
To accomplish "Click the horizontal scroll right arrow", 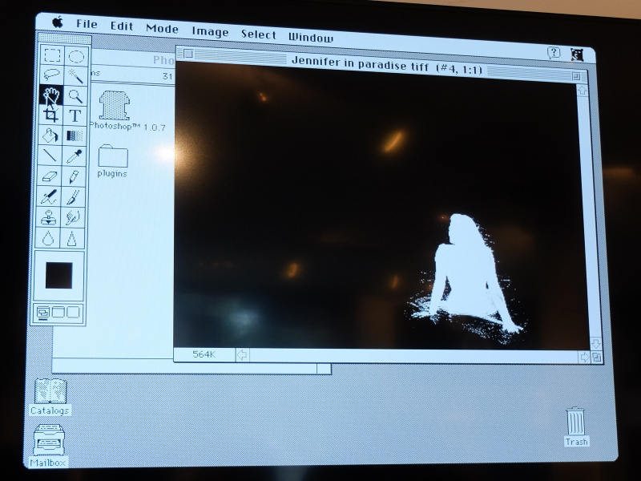I will coord(585,357).
